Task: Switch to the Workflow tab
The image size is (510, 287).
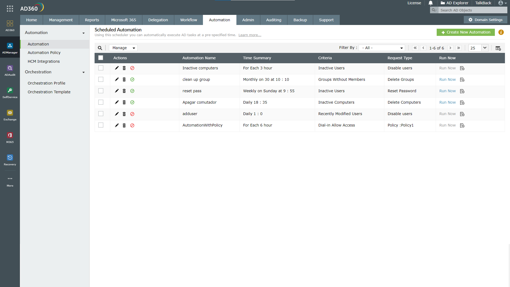Action: click(188, 20)
